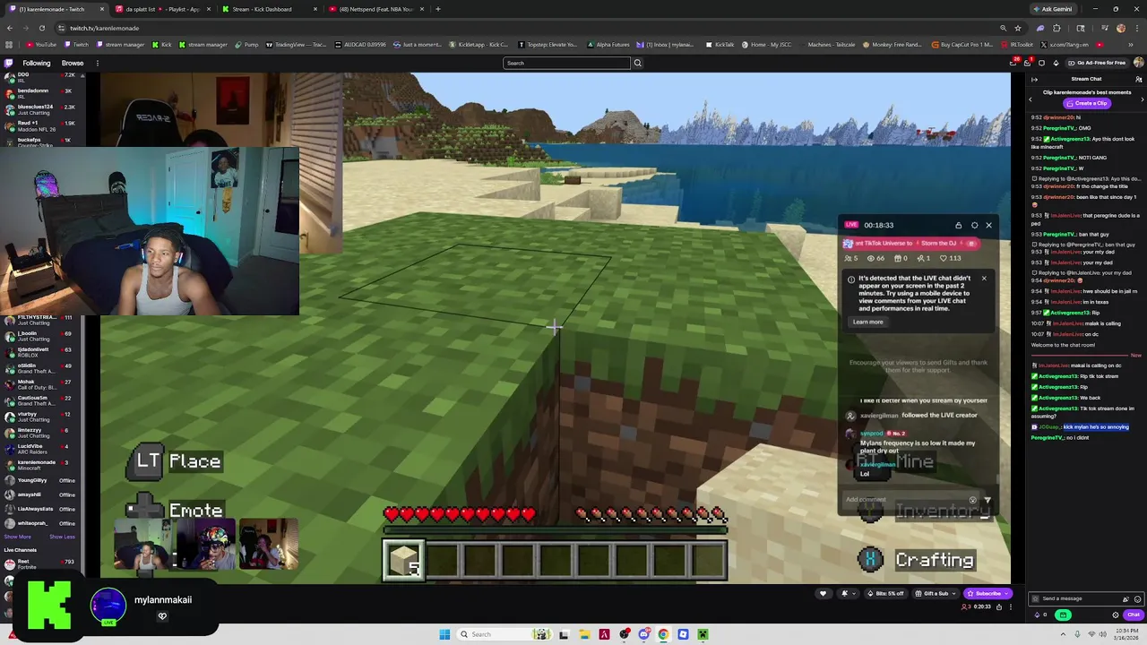
Task: Click the lock icon in TikTok LIVE overlay
Action: (x=958, y=225)
